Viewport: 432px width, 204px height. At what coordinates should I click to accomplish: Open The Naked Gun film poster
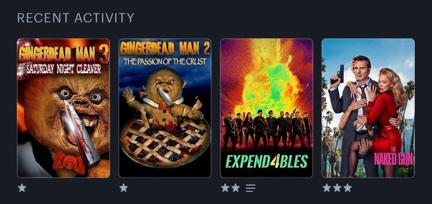click(x=368, y=108)
